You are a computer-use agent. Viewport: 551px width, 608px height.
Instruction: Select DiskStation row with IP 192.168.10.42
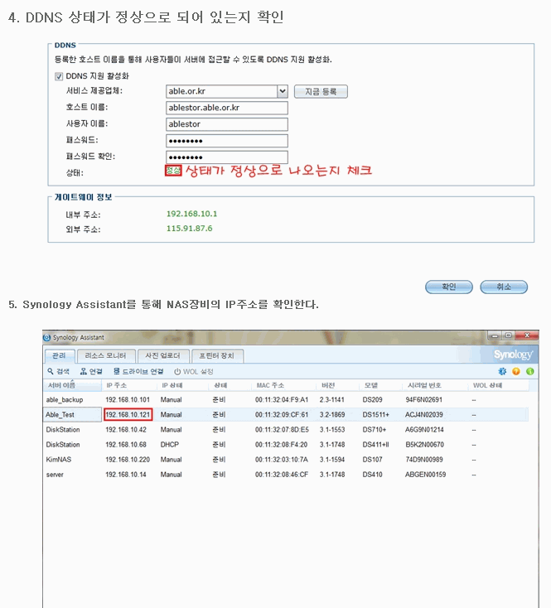tap(286, 430)
